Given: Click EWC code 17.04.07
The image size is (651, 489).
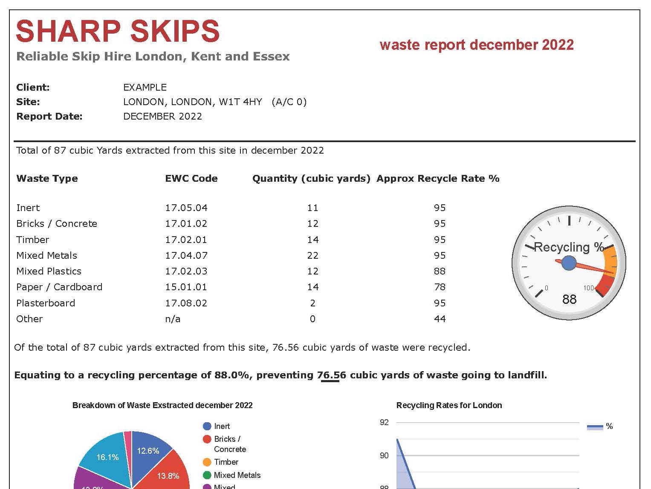Looking at the screenshot, I should 186,255.
